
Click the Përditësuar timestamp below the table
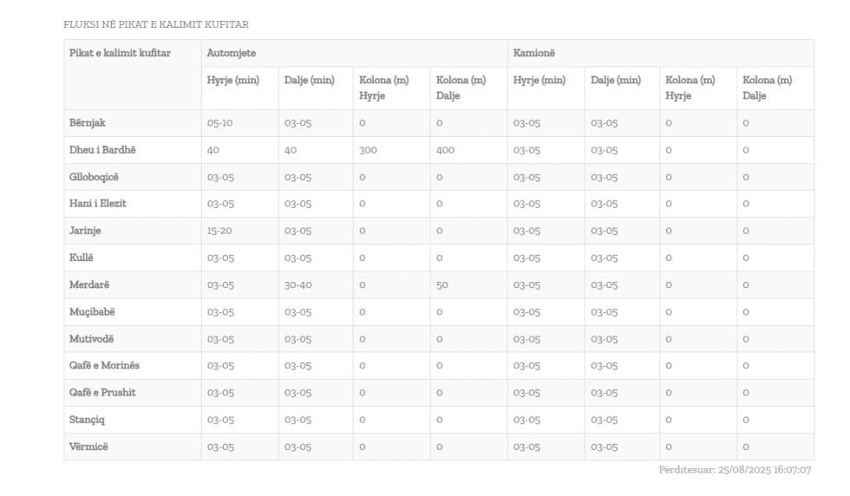(x=735, y=470)
